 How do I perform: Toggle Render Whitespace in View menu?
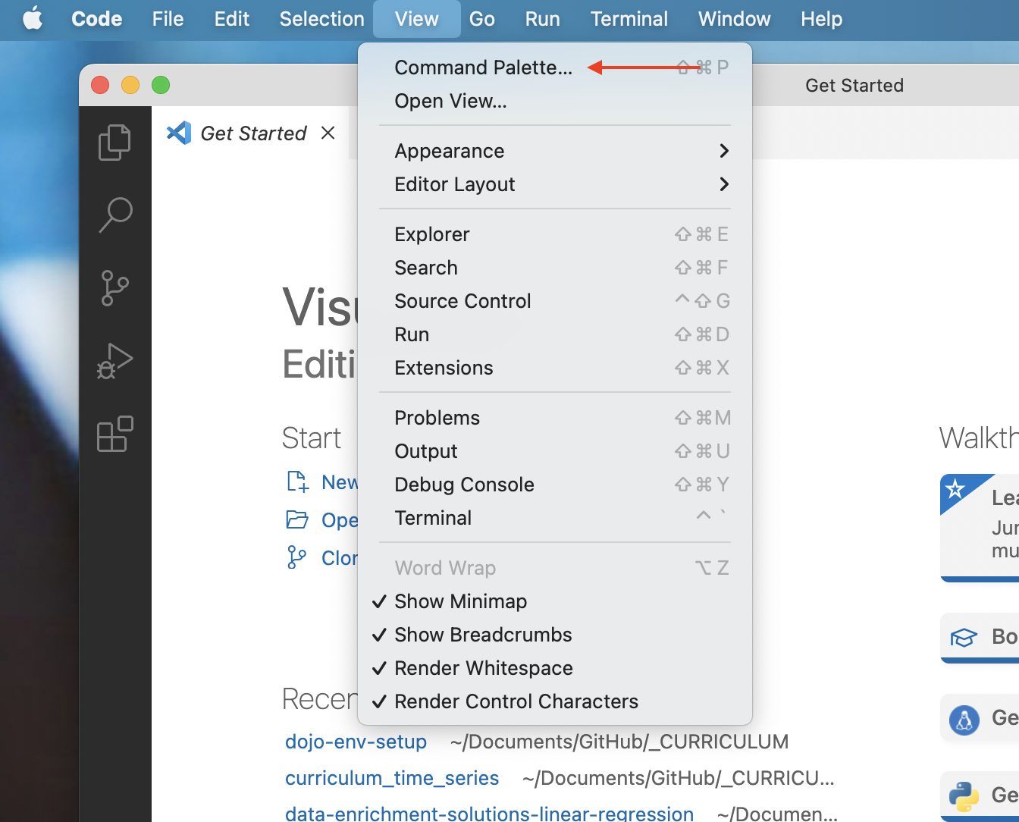coord(555,668)
